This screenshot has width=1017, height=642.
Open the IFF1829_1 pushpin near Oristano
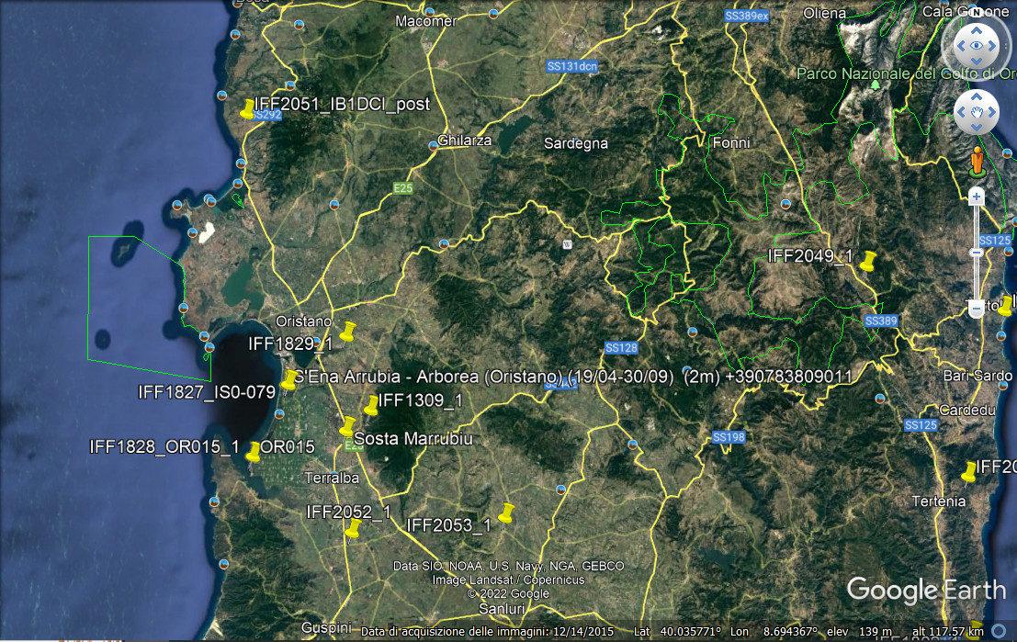[x=346, y=332]
